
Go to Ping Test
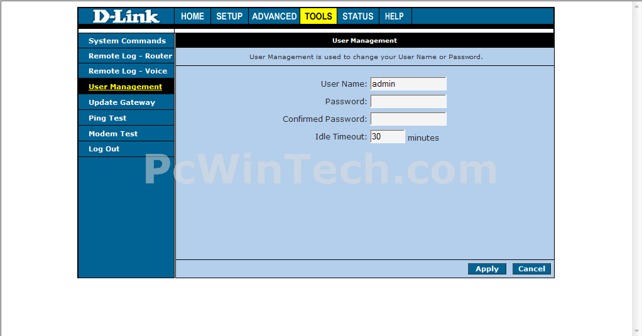tap(107, 118)
